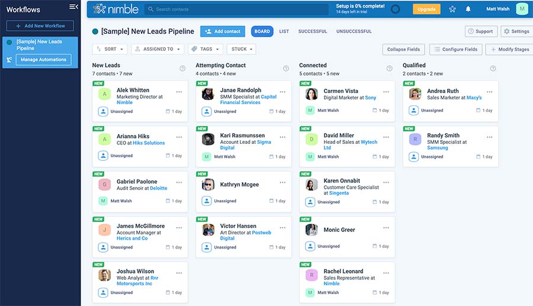Click the pipeline teal color dot
The height and width of the screenshot is (306, 533).
tap(95, 31)
